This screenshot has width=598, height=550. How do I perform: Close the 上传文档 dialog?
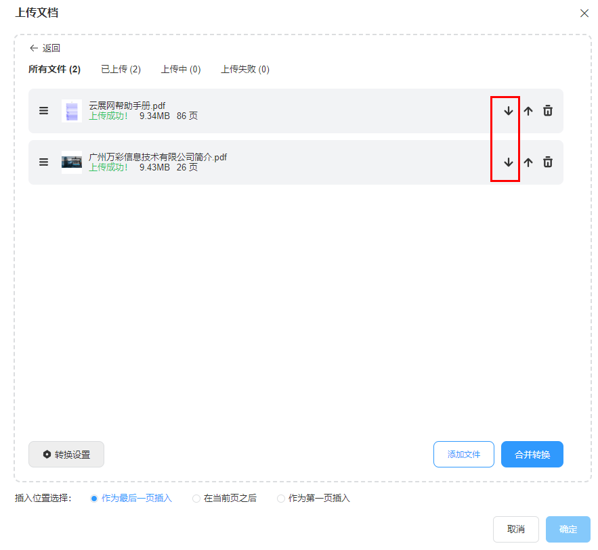click(584, 13)
